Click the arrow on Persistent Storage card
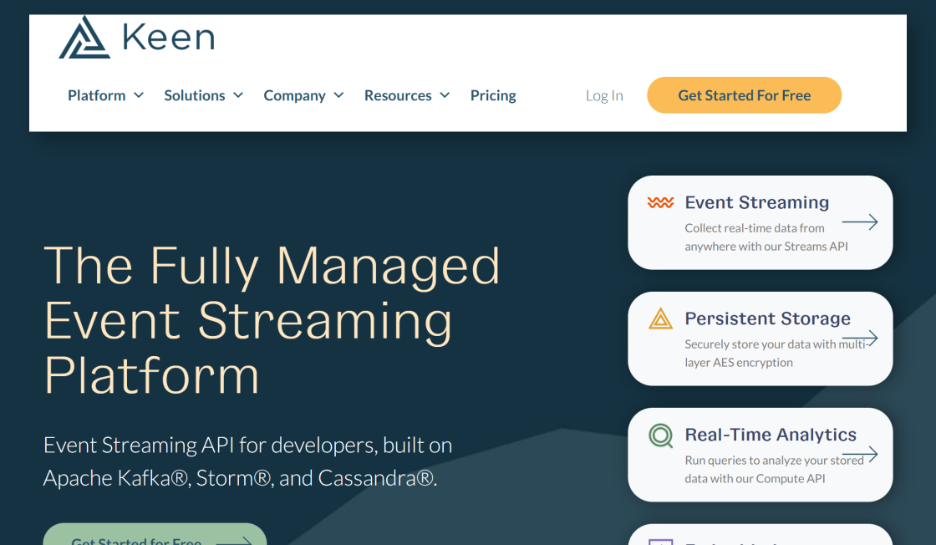 [x=859, y=339]
